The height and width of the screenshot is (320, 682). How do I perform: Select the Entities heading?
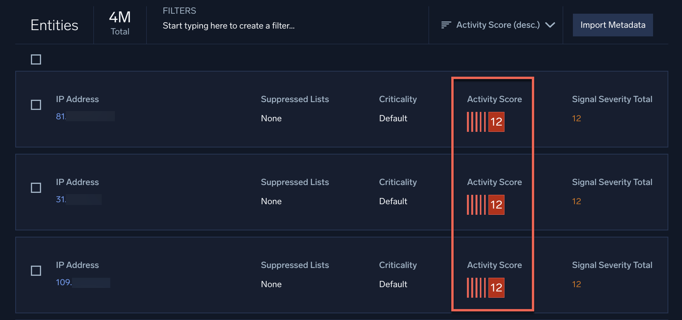[x=54, y=25]
